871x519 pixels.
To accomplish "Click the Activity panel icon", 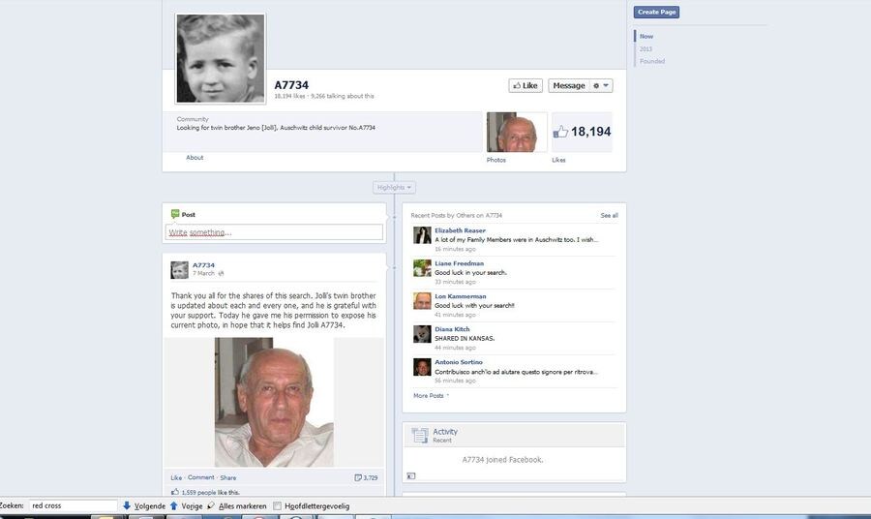I will point(419,435).
